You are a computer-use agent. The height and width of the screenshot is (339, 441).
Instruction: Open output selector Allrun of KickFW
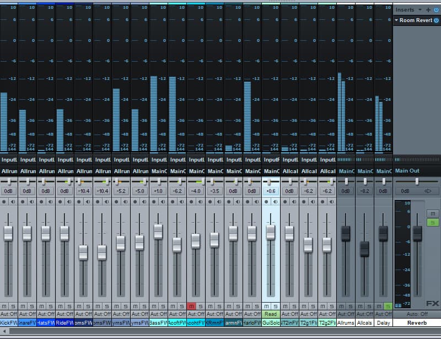9,171
